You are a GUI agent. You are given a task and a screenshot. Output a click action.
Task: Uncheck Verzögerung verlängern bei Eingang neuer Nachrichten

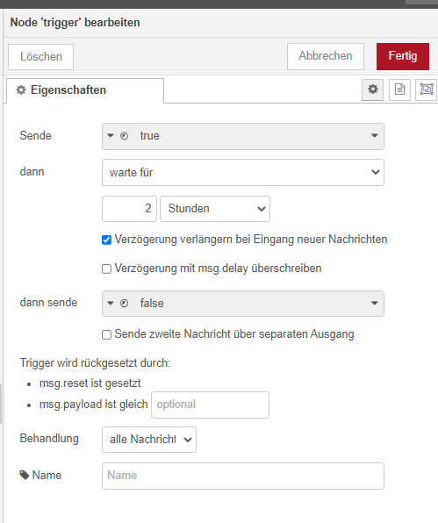[x=106, y=240]
